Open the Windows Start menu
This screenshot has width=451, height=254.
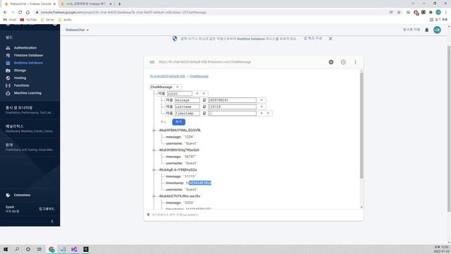(x=6, y=249)
